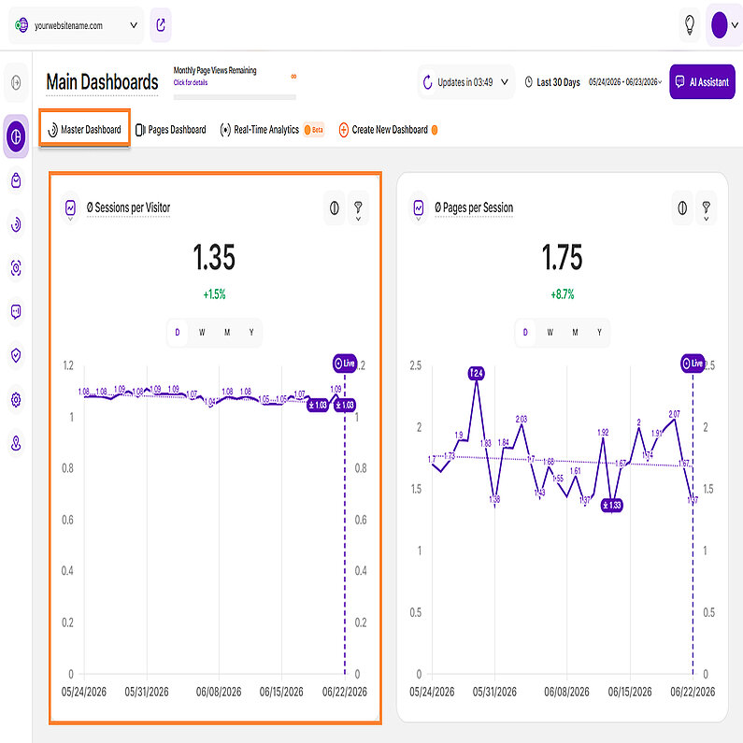This screenshot has height=743, width=743.
Task: Select D daily view in Pages per Session
Action: click(x=525, y=332)
